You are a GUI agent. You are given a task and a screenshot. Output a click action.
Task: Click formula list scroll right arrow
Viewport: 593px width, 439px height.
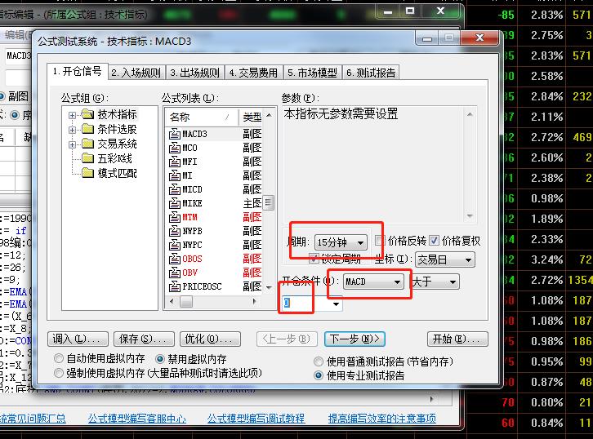click(255, 301)
